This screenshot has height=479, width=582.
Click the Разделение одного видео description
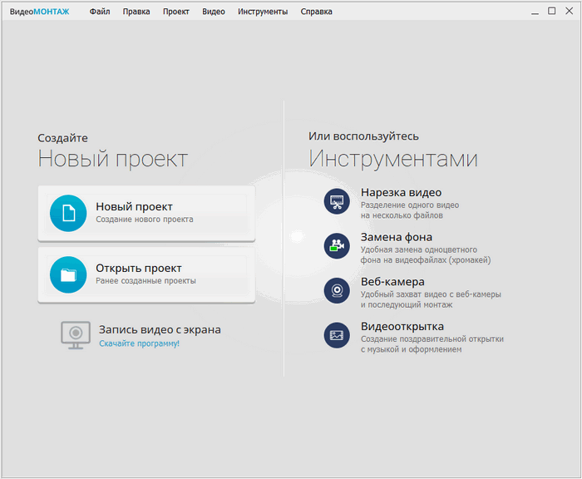pyautogui.click(x=410, y=205)
